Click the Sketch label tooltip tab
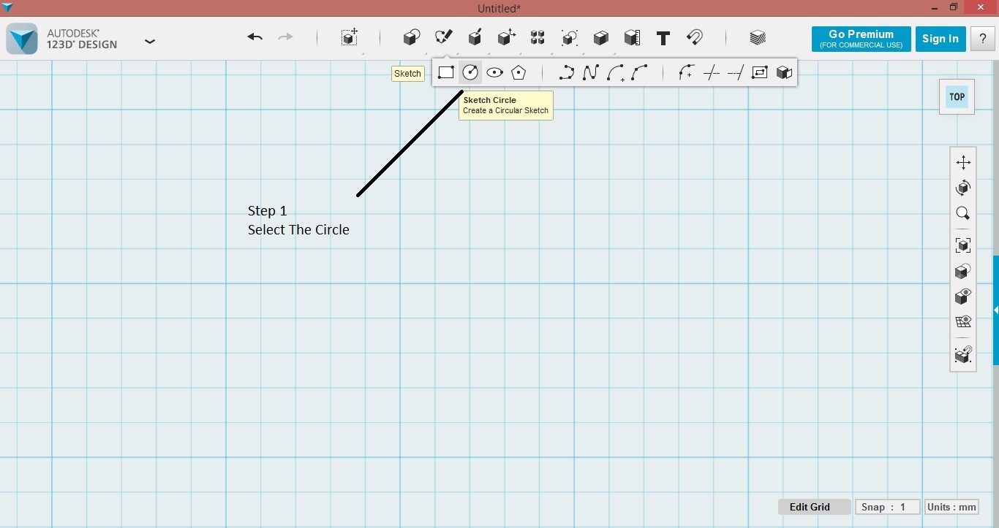The width and height of the screenshot is (999, 528). pyautogui.click(x=407, y=73)
